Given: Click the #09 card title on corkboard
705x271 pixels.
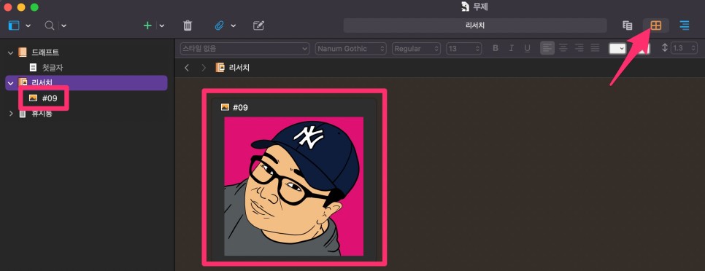Looking at the screenshot, I should tap(240, 107).
